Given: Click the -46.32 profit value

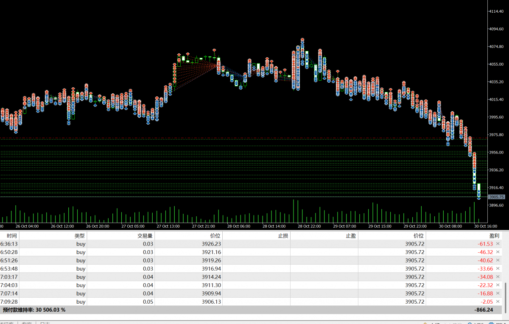Looking at the screenshot, I should point(485,252).
